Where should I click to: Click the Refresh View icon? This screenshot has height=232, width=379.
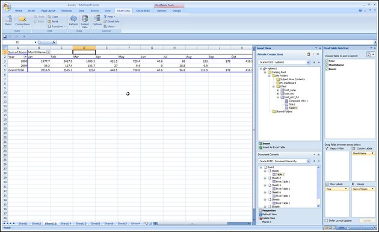tap(260, 215)
